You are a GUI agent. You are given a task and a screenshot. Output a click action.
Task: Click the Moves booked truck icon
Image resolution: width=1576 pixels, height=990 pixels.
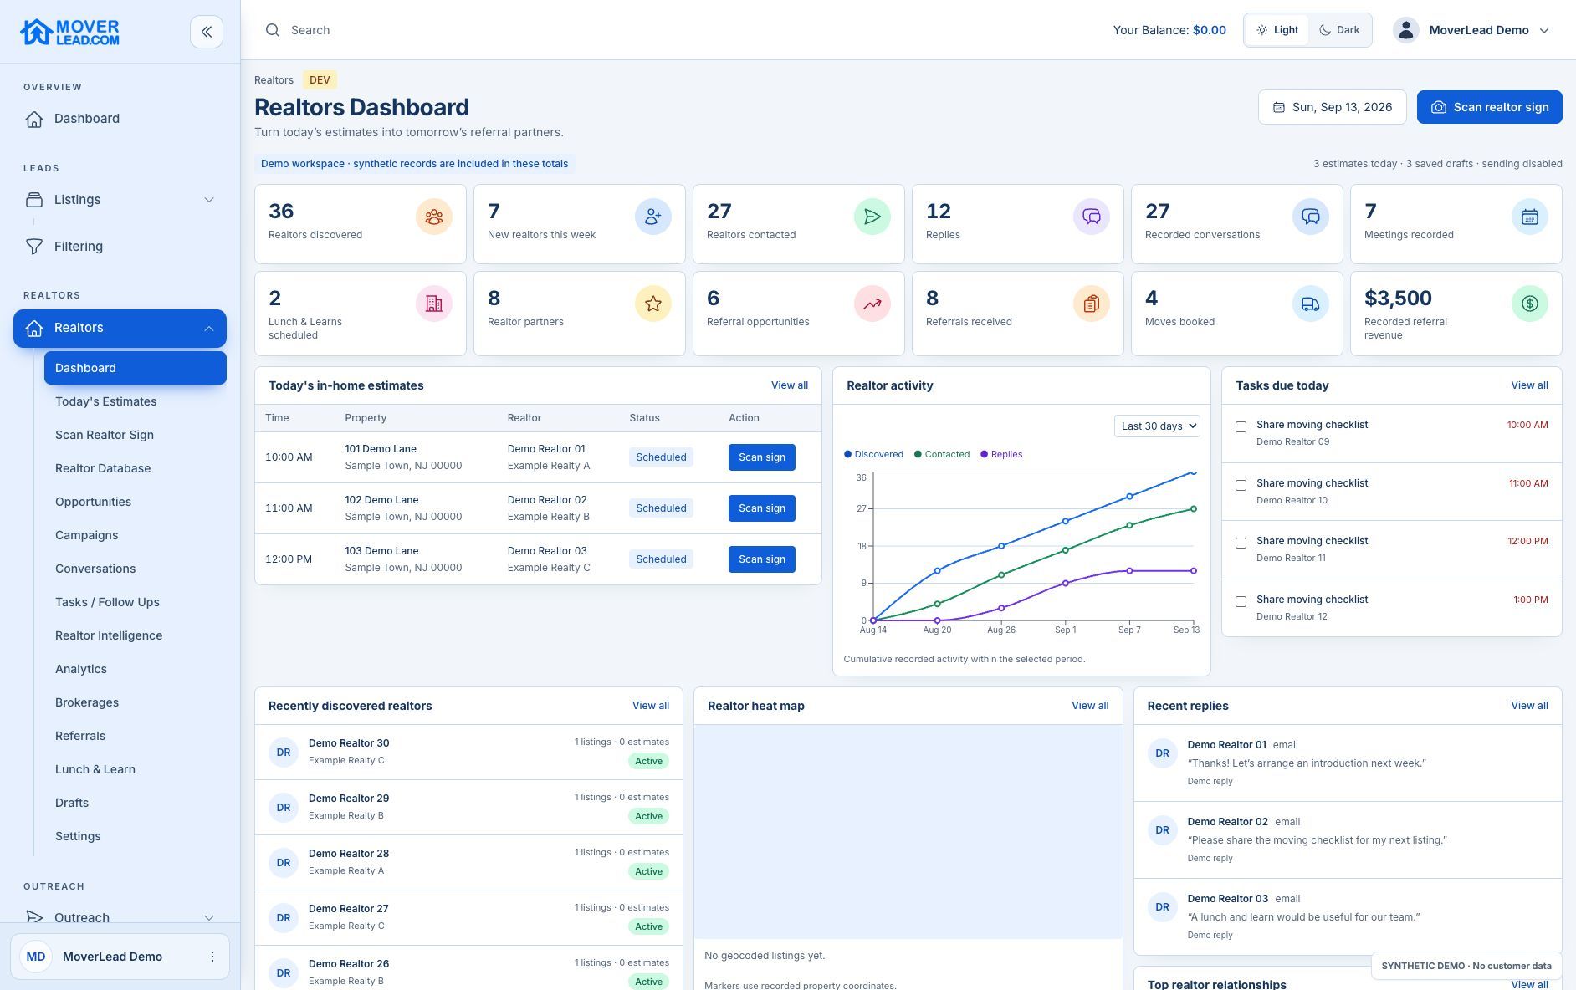pos(1311,304)
